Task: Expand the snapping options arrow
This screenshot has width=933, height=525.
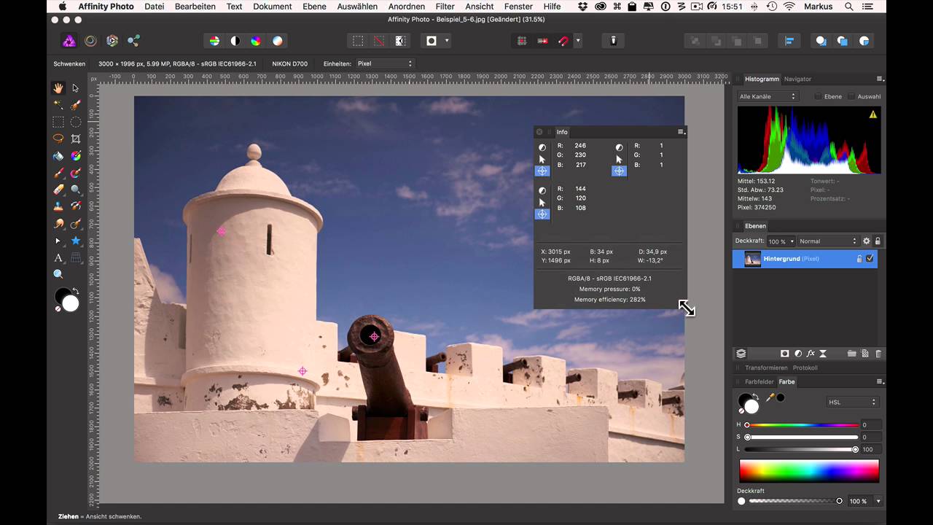Action: click(x=578, y=41)
